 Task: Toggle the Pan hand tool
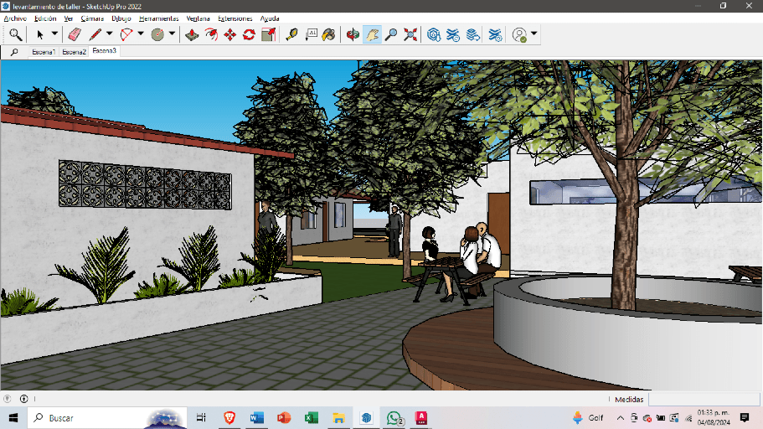372,34
